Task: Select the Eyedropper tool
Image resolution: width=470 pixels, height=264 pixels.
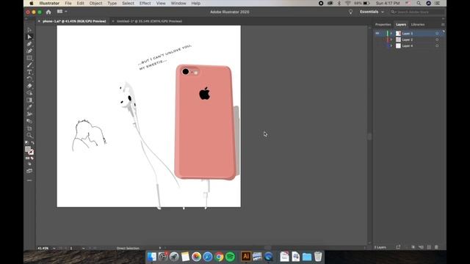Action: [29, 107]
